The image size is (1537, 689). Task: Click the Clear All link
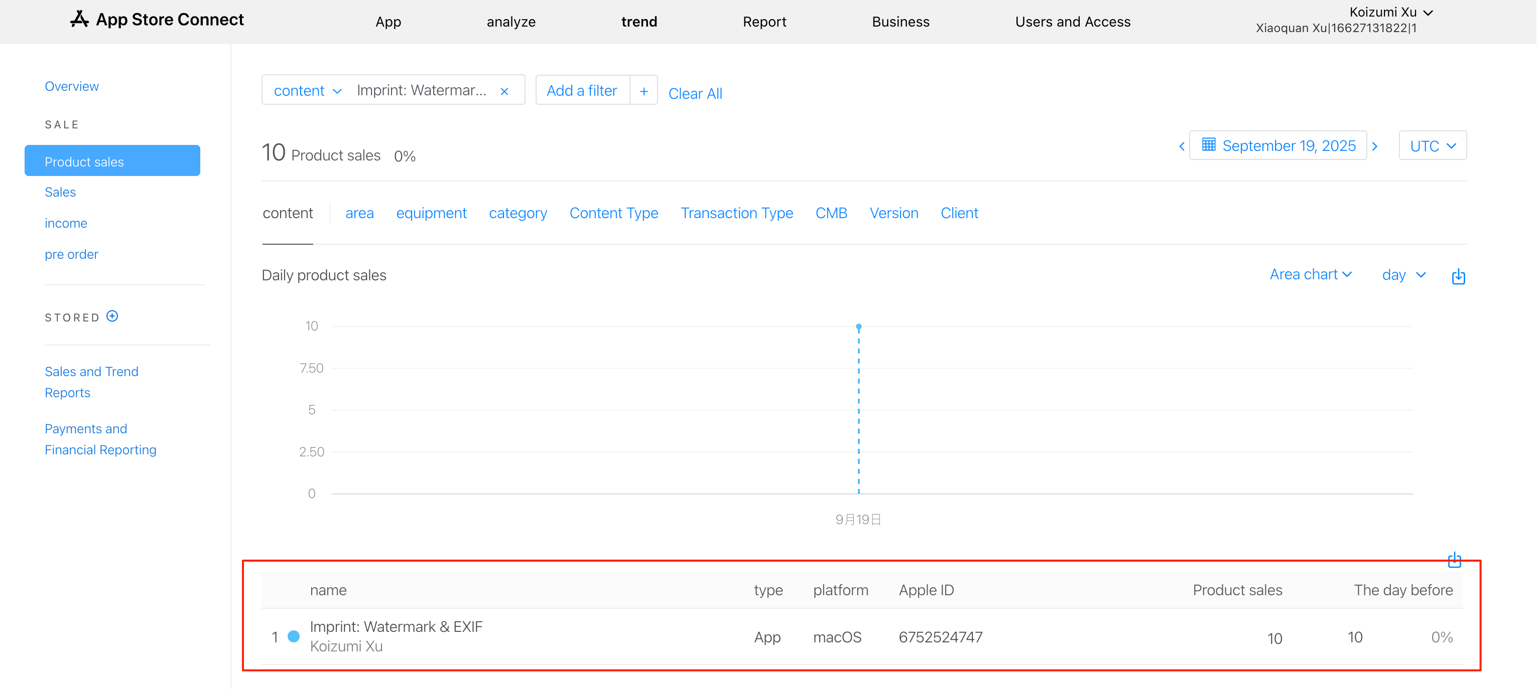[x=695, y=94]
